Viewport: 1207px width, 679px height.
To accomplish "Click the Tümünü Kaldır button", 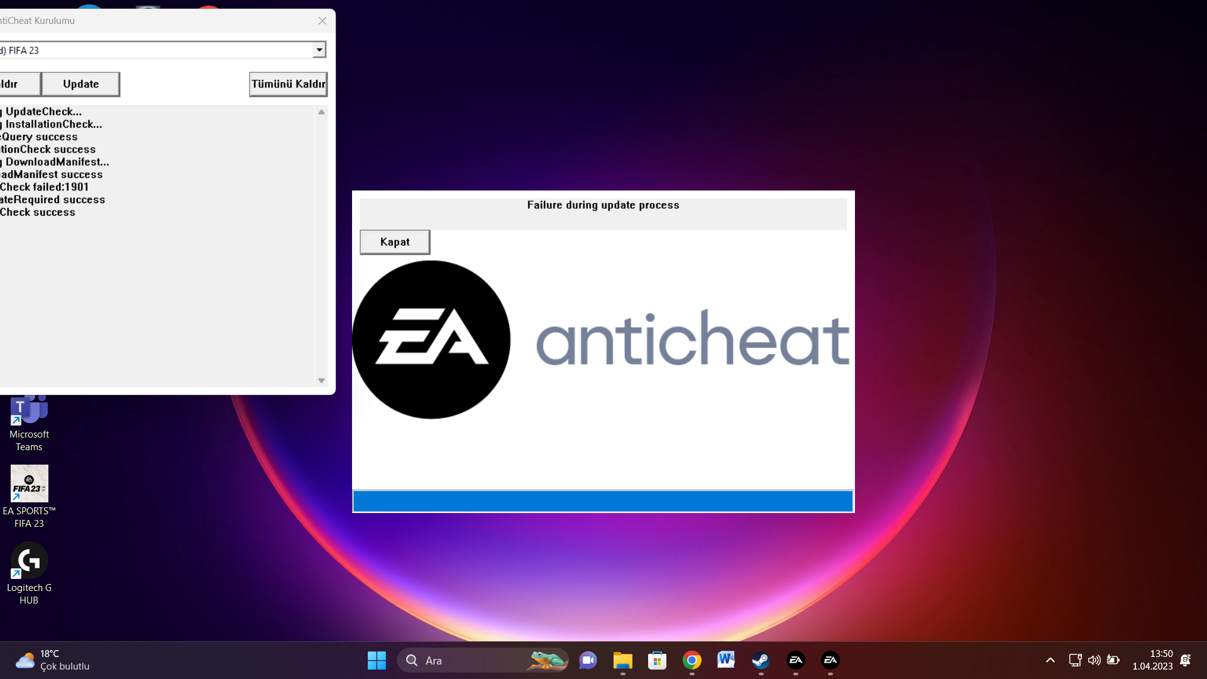I will click(x=288, y=84).
